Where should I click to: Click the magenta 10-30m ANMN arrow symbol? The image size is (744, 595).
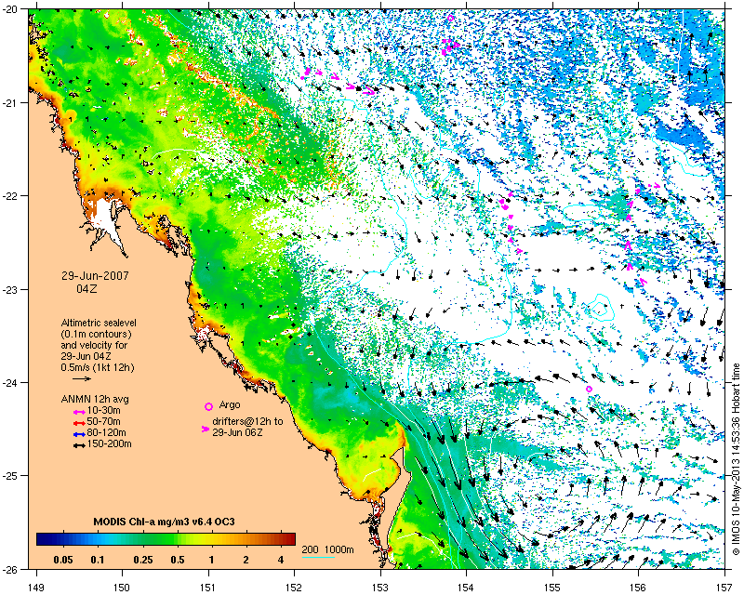(79, 413)
